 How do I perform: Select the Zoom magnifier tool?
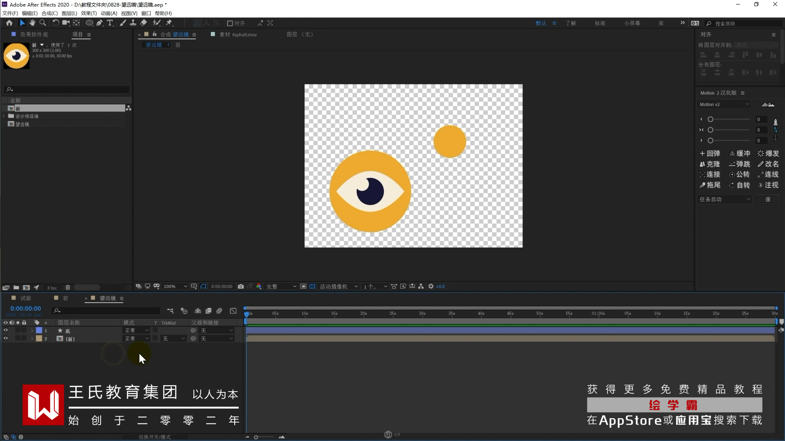coord(43,23)
